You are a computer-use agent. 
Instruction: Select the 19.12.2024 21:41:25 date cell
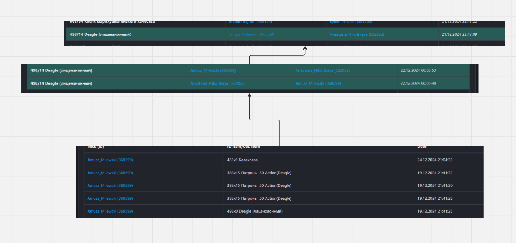click(435, 211)
